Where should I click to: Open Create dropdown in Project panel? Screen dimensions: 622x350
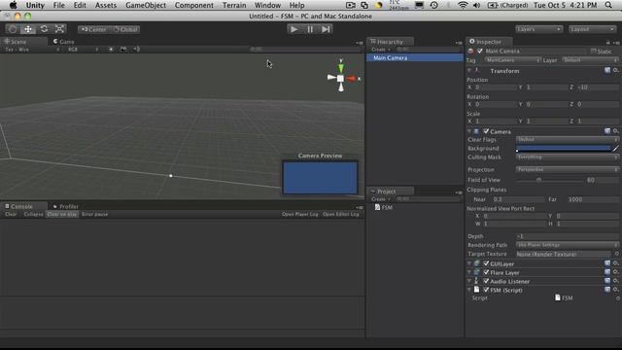click(380, 198)
